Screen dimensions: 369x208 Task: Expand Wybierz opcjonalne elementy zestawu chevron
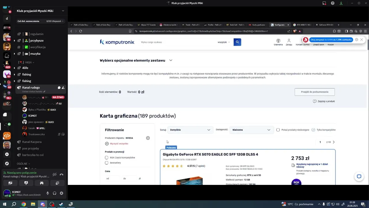pyautogui.click(x=171, y=60)
